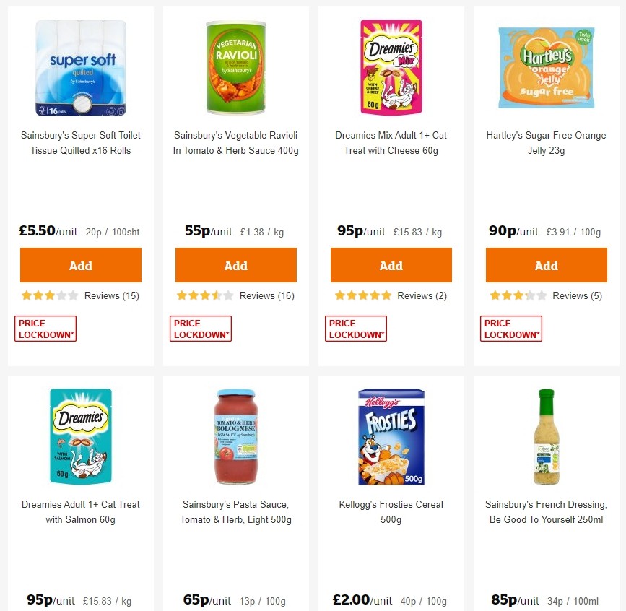The height and width of the screenshot is (611, 626).
Task: Add Sainsbury's Vegetable Ravioli to basket
Action: click(235, 265)
